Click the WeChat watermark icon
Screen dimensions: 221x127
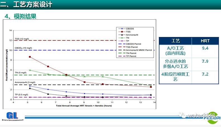coord(183,116)
